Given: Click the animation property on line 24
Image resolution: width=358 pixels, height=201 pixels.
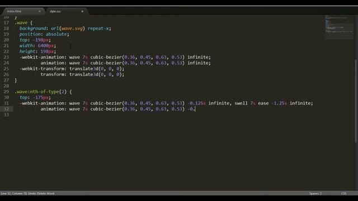Looking at the screenshot, I should (52, 63).
